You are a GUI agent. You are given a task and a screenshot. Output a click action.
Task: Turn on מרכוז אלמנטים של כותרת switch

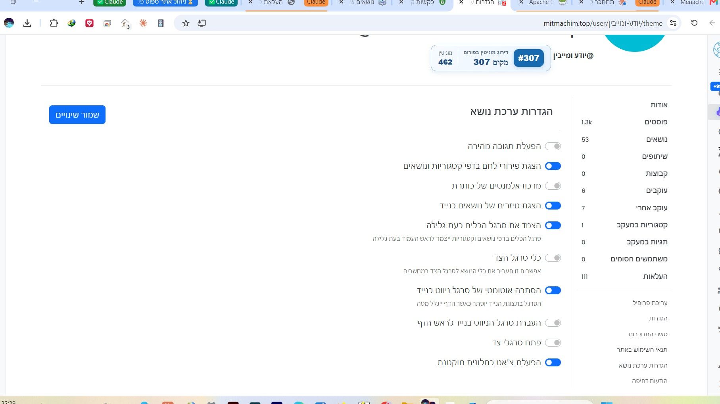tap(553, 186)
